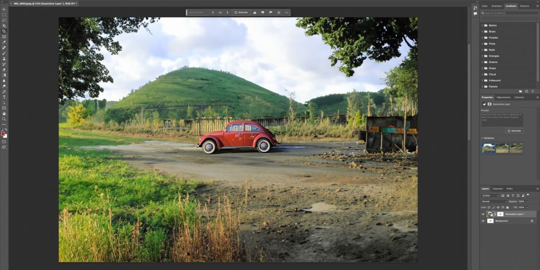
Task: Hide the Background layer with eye icon
Action: (x=483, y=221)
